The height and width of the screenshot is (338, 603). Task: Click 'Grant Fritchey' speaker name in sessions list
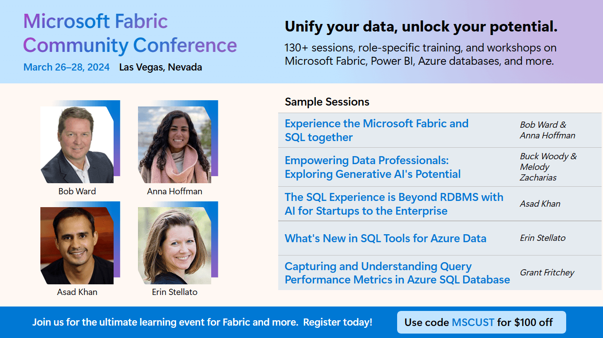tap(547, 272)
